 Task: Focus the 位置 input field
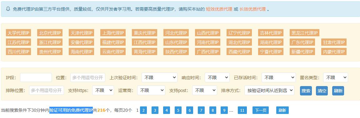88,78
